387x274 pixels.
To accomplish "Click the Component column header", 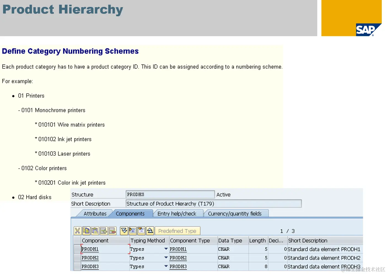I will [105, 240].
